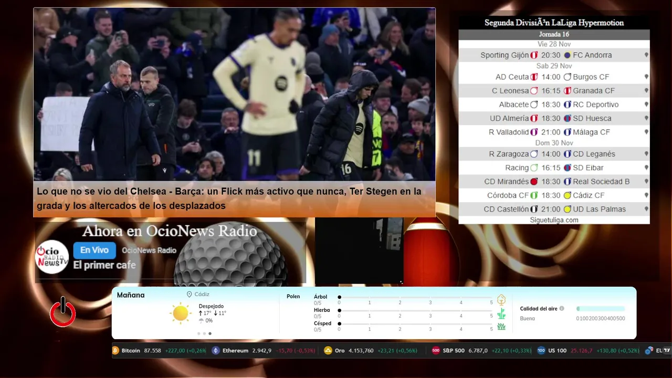Click the Bitcoin price 87.558
The width and height of the screenshot is (672, 378).
[x=152, y=351]
